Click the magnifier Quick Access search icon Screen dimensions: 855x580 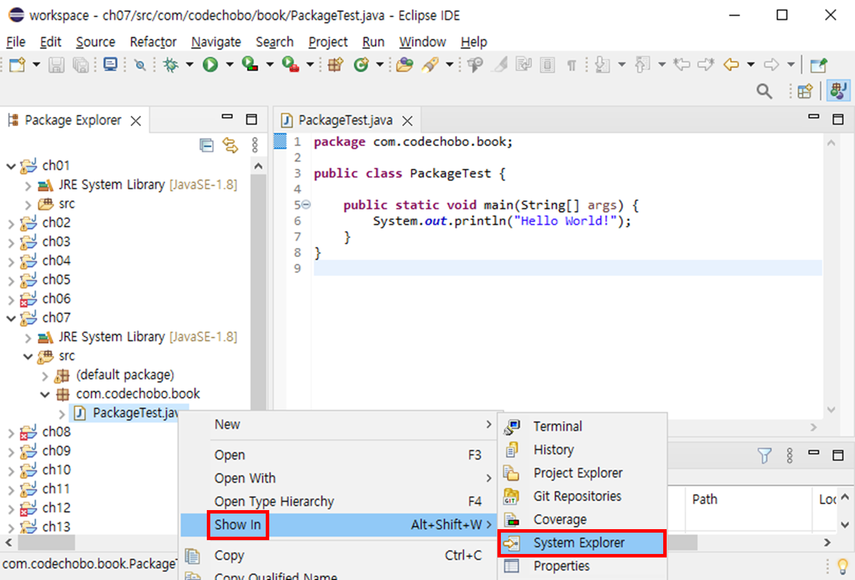click(764, 91)
